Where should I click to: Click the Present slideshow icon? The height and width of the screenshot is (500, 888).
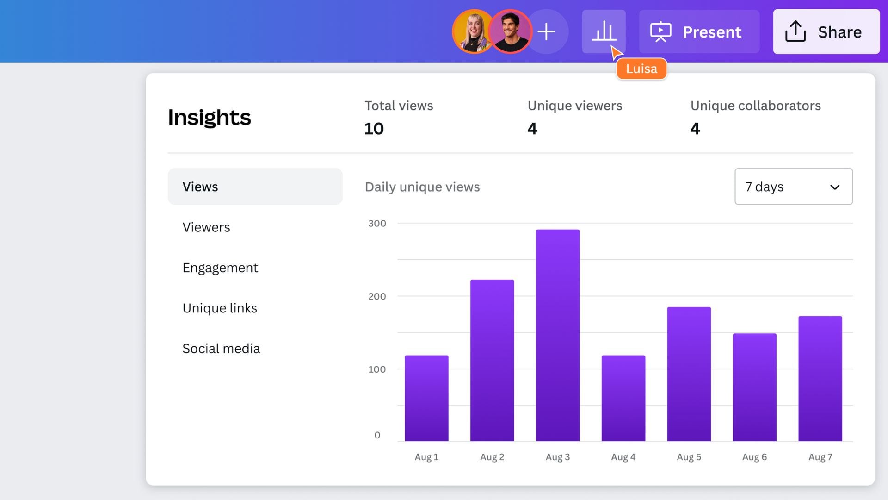click(660, 31)
